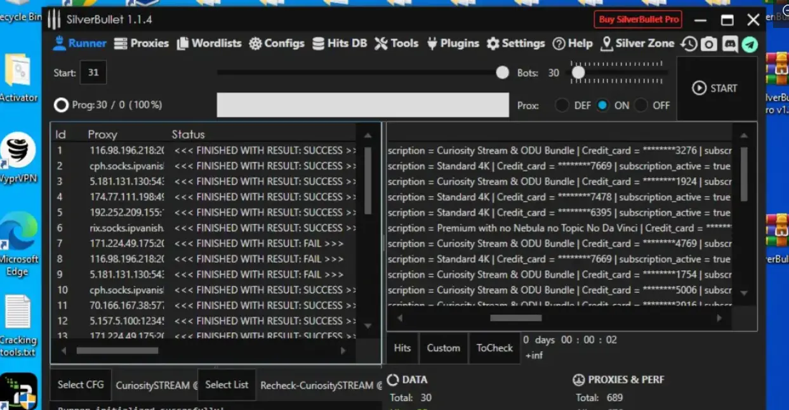Open the Wordlists section
The height and width of the screenshot is (410, 789).
click(209, 43)
